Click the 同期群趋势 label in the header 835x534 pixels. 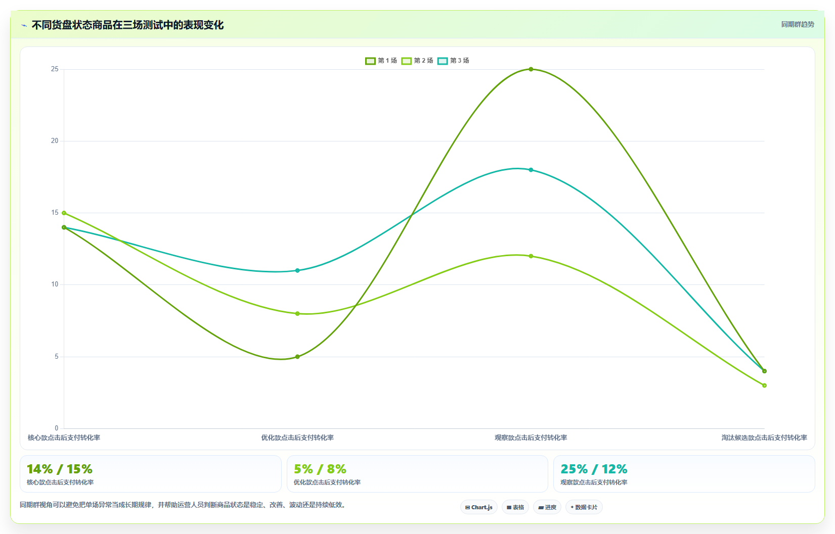point(798,24)
